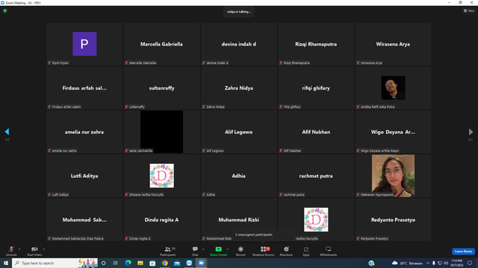Open Zoom Apps
478x268 pixels.
click(x=306, y=251)
